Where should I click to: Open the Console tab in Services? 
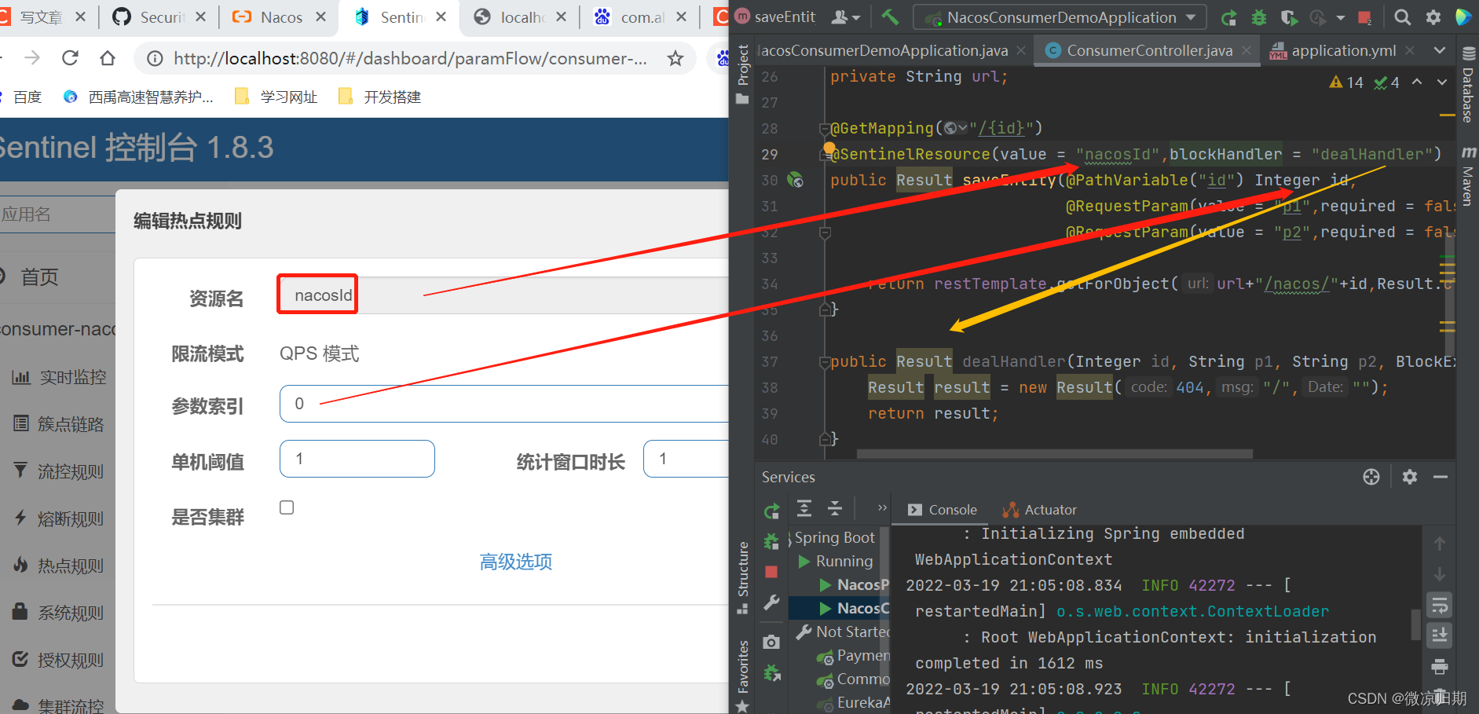pyautogui.click(x=942, y=510)
